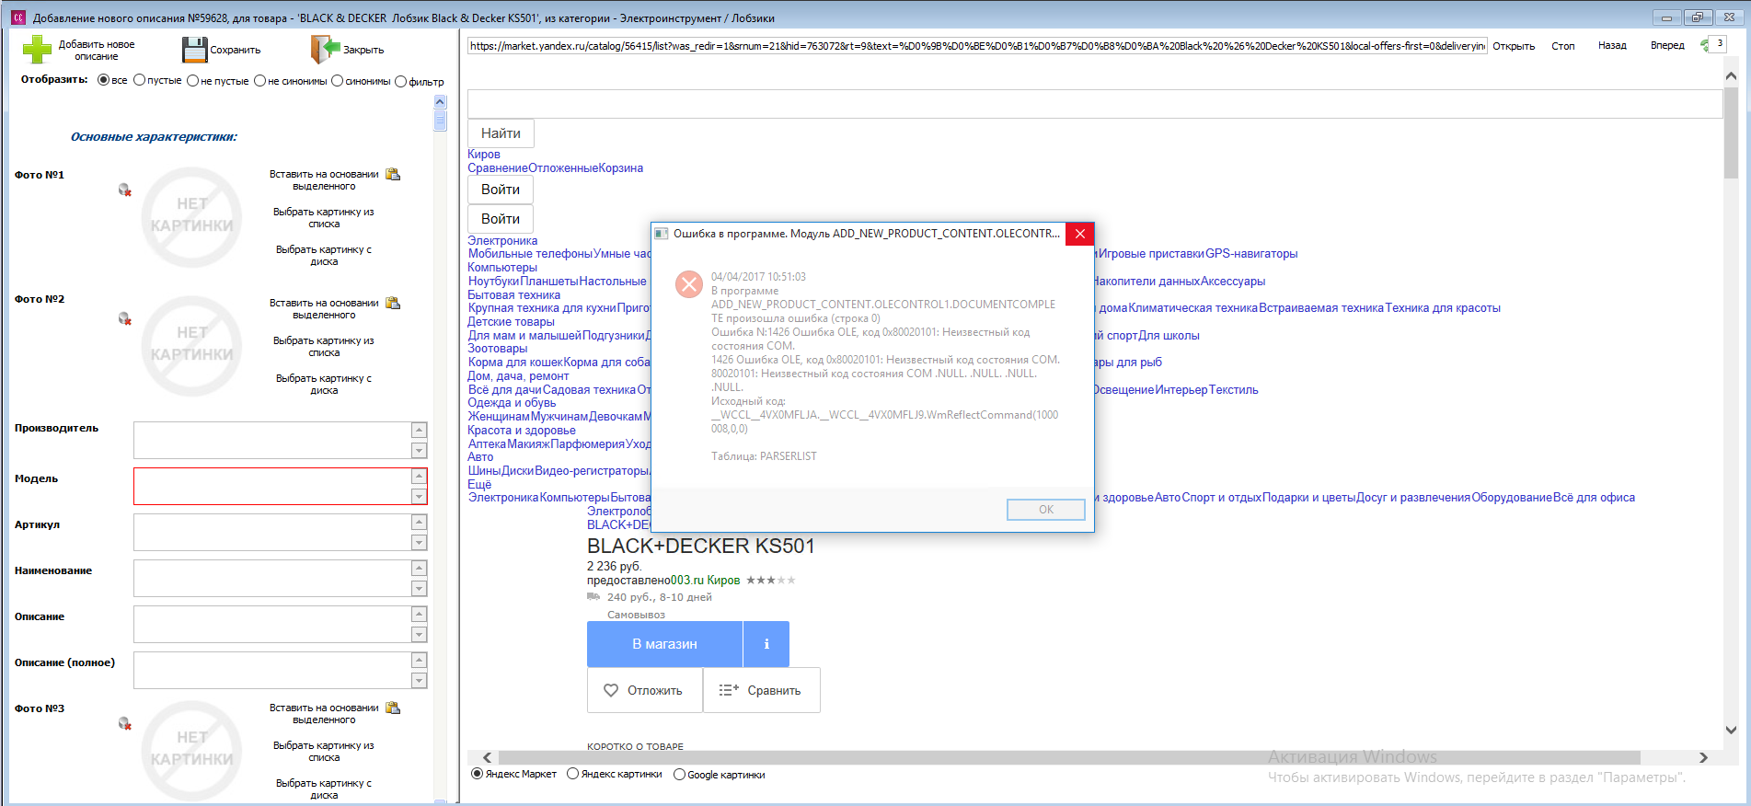1751x806 pixels.
Task: Click the Закрыть door icon
Action: 326,49
